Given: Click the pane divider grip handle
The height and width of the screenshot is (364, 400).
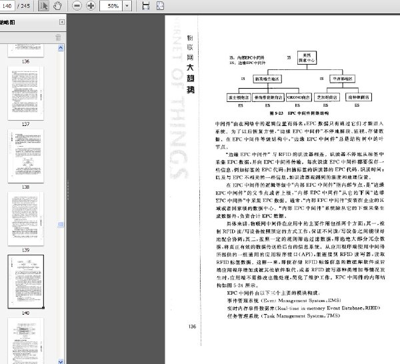Looking at the screenshot, I should pyautogui.click(x=68, y=190).
